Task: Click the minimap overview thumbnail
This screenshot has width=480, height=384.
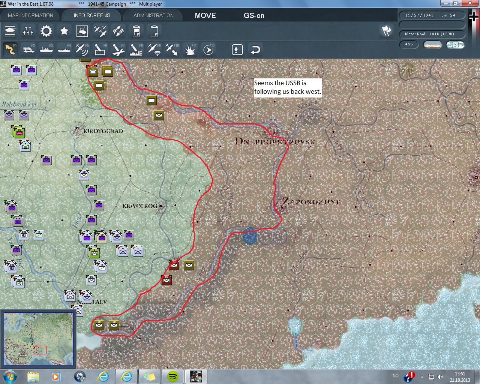Action: [x=39, y=339]
